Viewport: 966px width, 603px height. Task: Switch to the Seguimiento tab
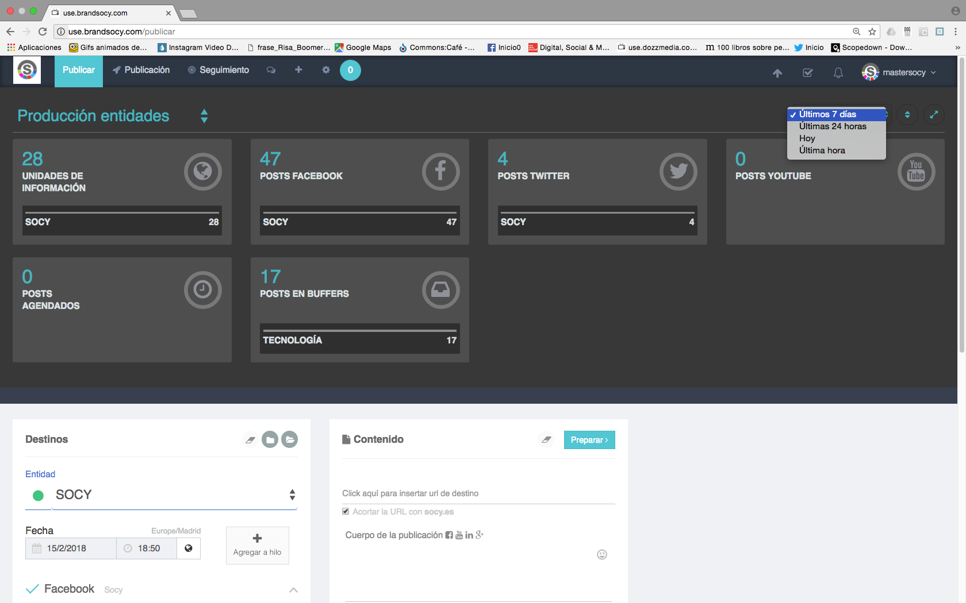218,70
